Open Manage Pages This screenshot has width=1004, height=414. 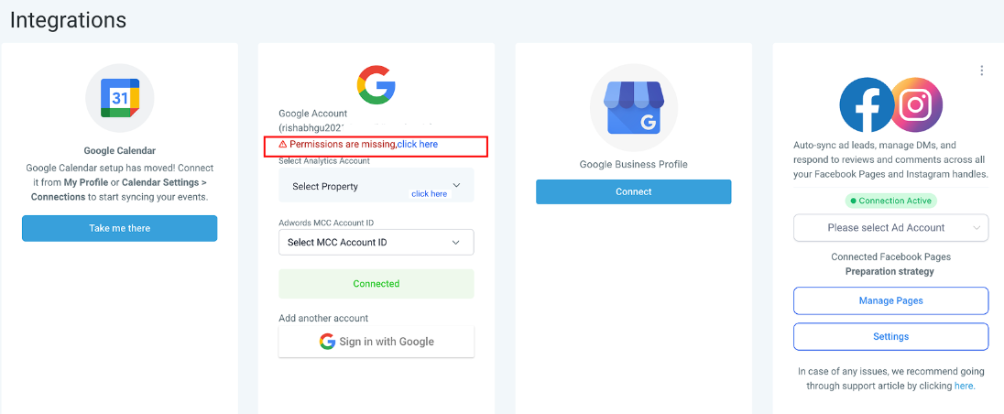890,300
